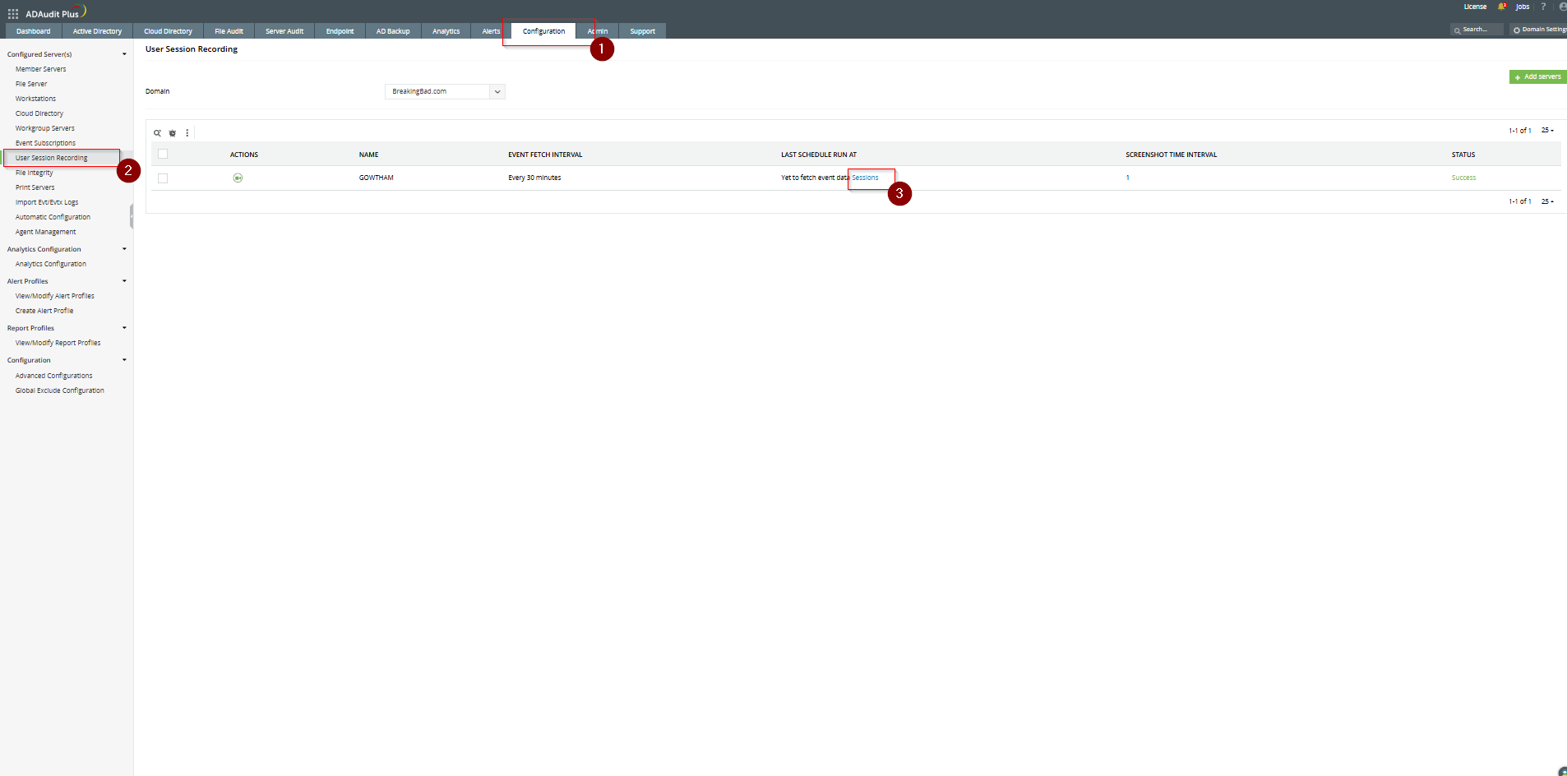
Task: Click screenshot time interval value 1
Action: pos(1128,178)
